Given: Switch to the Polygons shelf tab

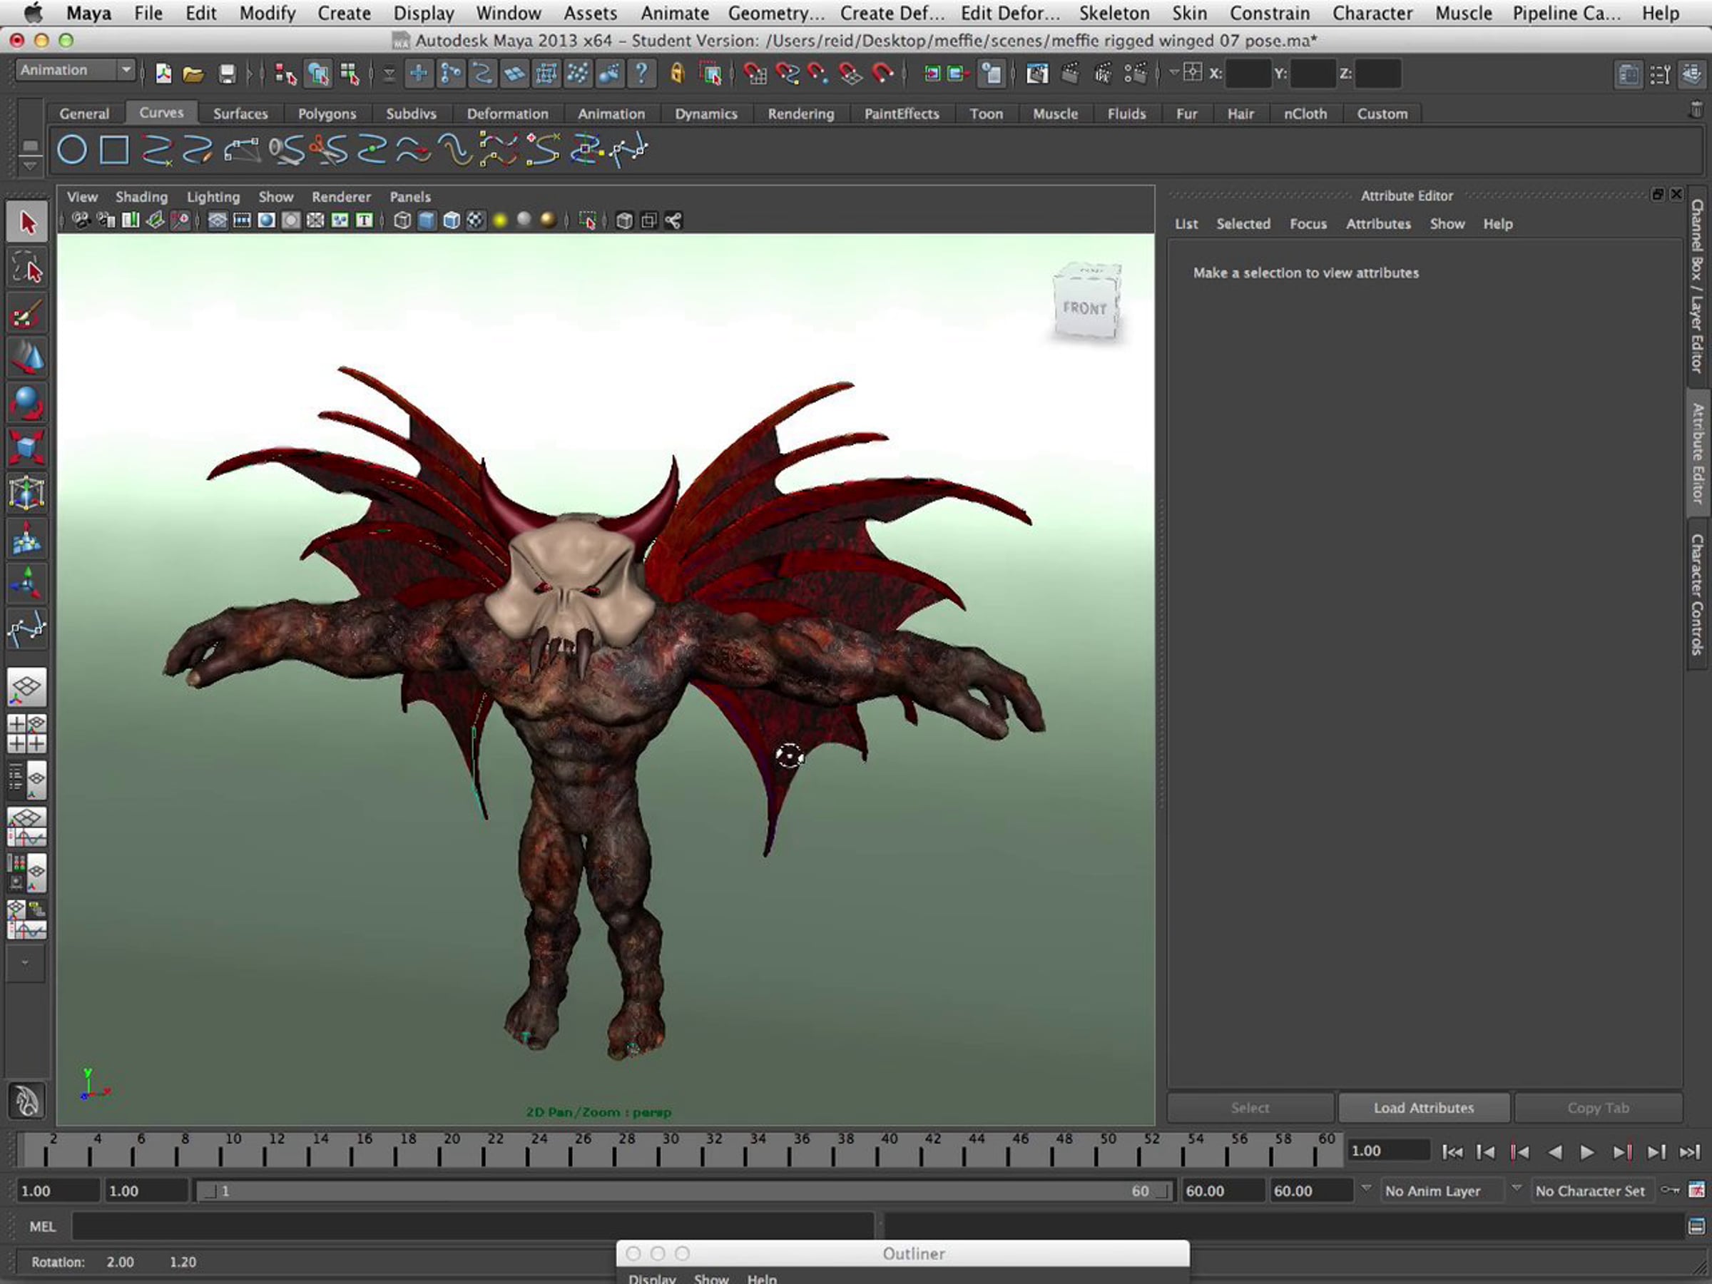Looking at the screenshot, I should tap(327, 113).
